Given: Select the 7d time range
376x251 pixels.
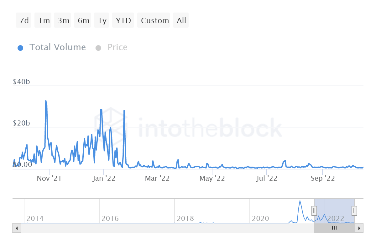Looking at the screenshot, I should pos(24,21).
